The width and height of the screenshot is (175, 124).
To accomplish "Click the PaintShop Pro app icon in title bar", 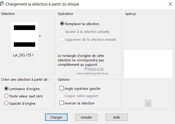I will tap(2, 4).
